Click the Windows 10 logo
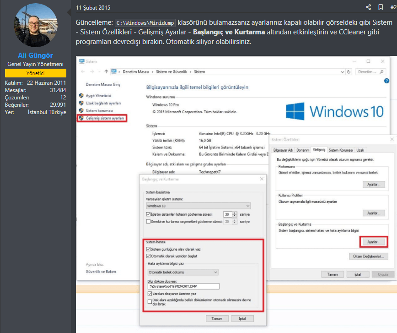 click(335, 111)
